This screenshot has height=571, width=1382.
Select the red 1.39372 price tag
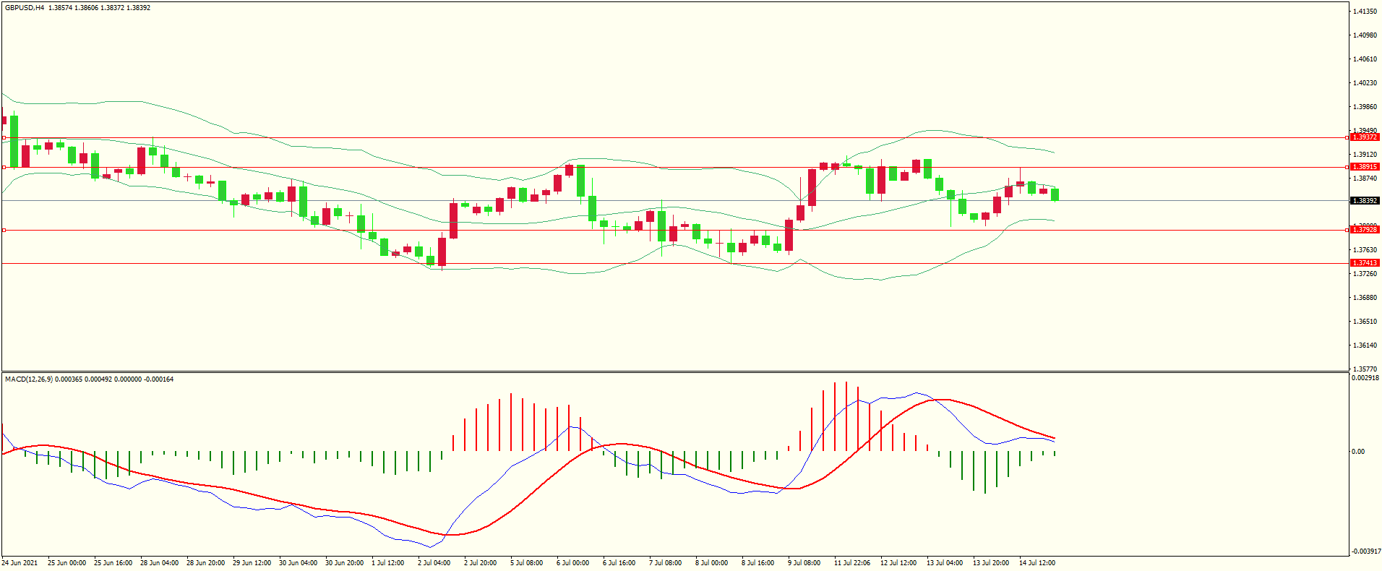click(1365, 137)
